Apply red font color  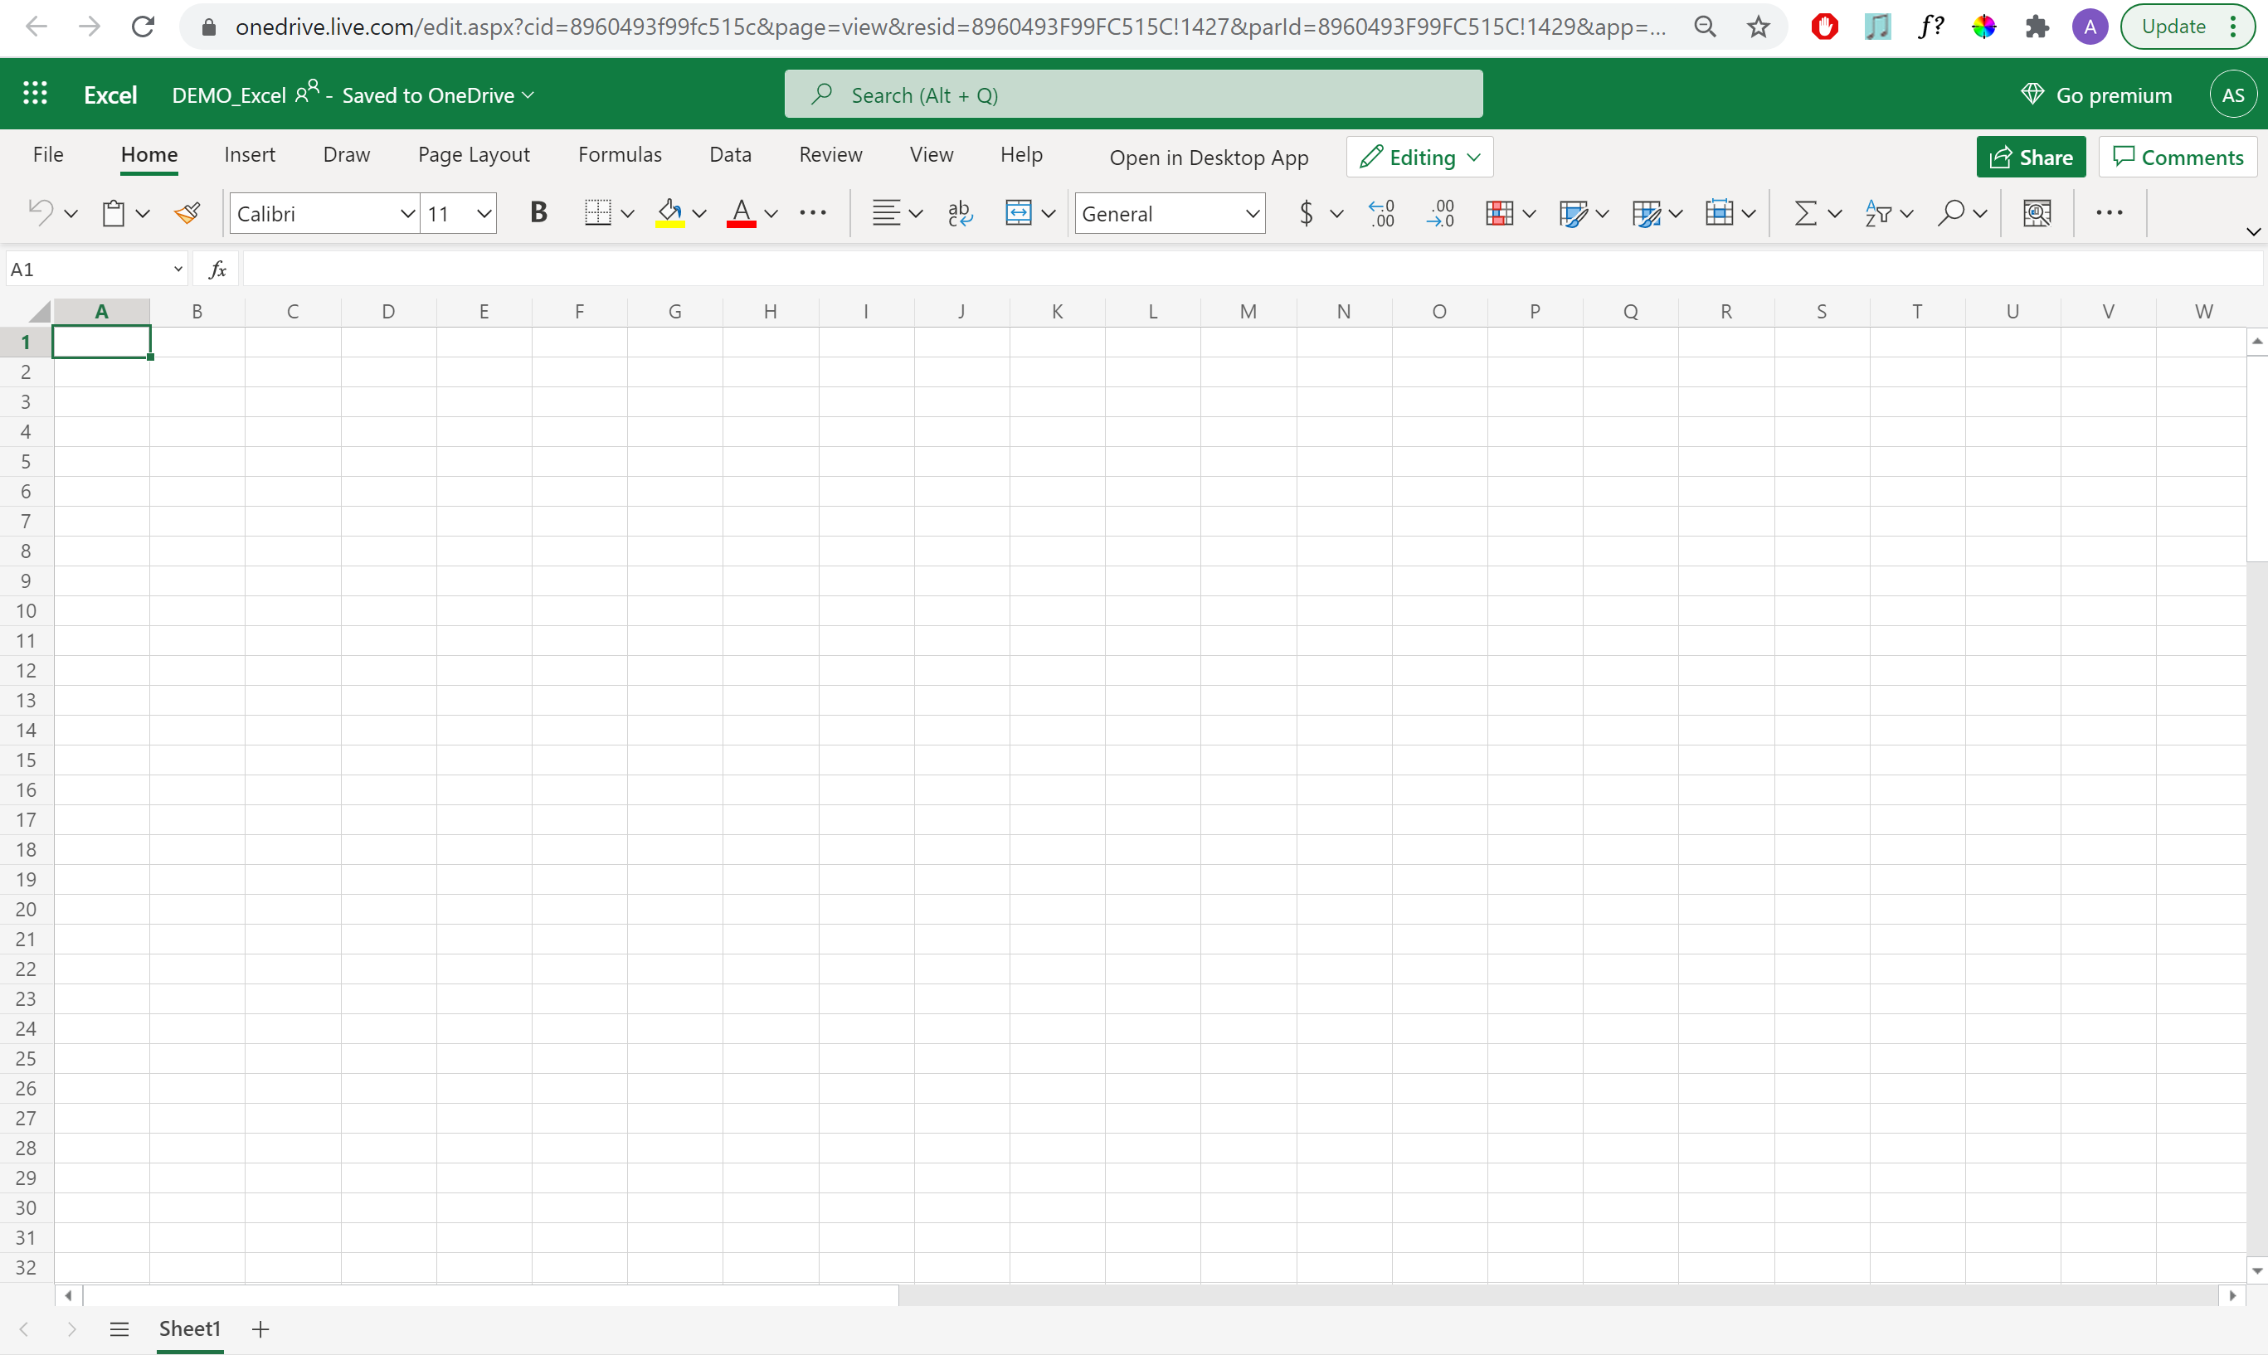click(742, 213)
